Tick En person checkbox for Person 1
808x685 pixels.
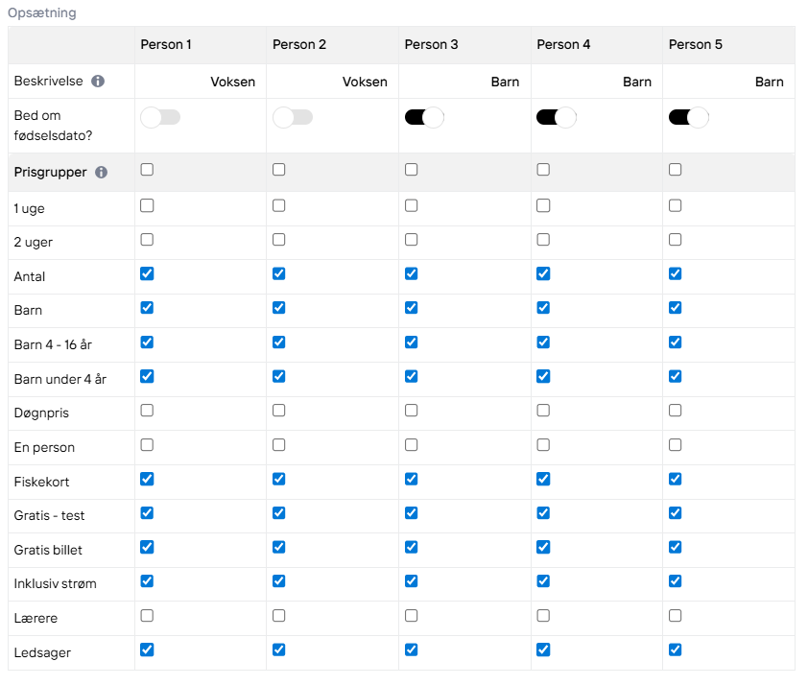[147, 444]
